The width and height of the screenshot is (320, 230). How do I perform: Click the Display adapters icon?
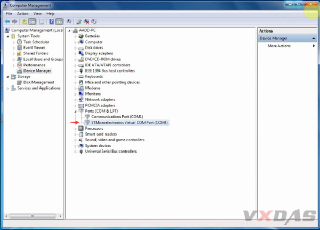pos(81,53)
